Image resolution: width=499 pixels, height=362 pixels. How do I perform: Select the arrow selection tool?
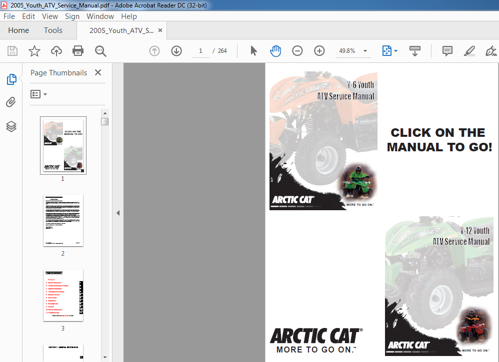coord(253,51)
